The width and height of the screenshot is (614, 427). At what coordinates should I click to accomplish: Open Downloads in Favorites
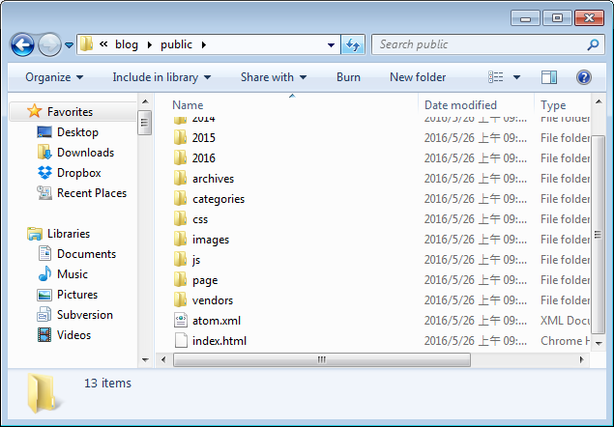[85, 153]
